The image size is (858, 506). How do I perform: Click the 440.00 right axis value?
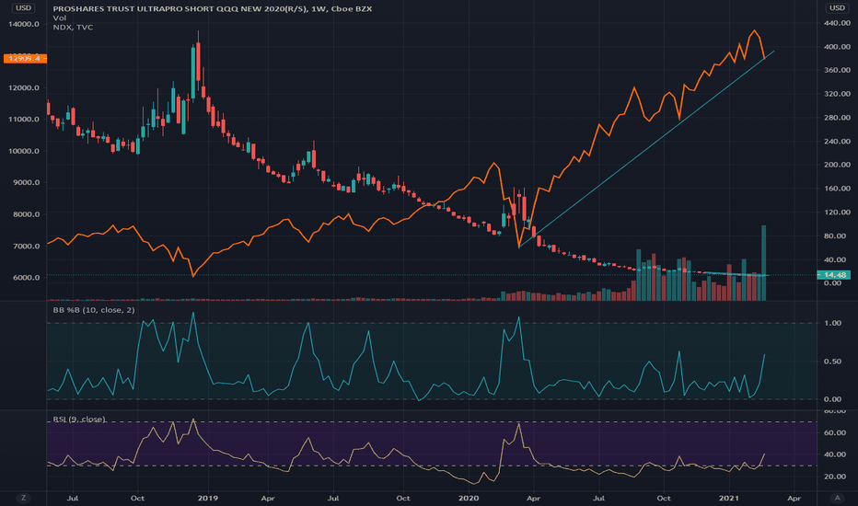tap(837, 23)
